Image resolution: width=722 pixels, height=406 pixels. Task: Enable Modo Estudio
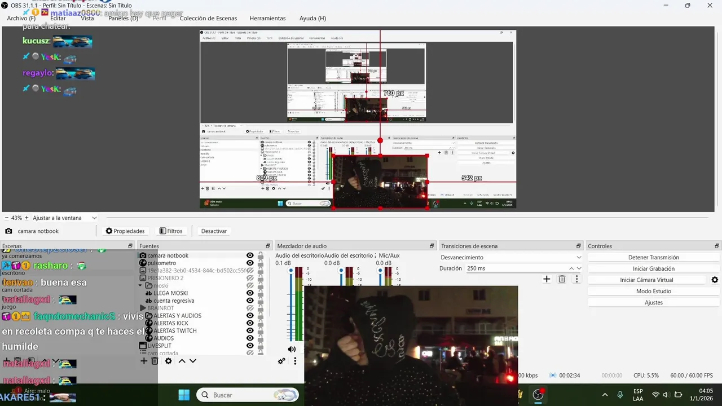pyautogui.click(x=654, y=291)
